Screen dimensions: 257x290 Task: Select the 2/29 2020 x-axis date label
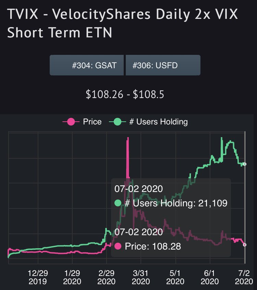click(106, 277)
